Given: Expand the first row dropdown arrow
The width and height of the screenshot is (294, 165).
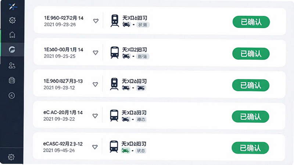Looking at the screenshot, I should pyautogui.click(x=96, y=21).
